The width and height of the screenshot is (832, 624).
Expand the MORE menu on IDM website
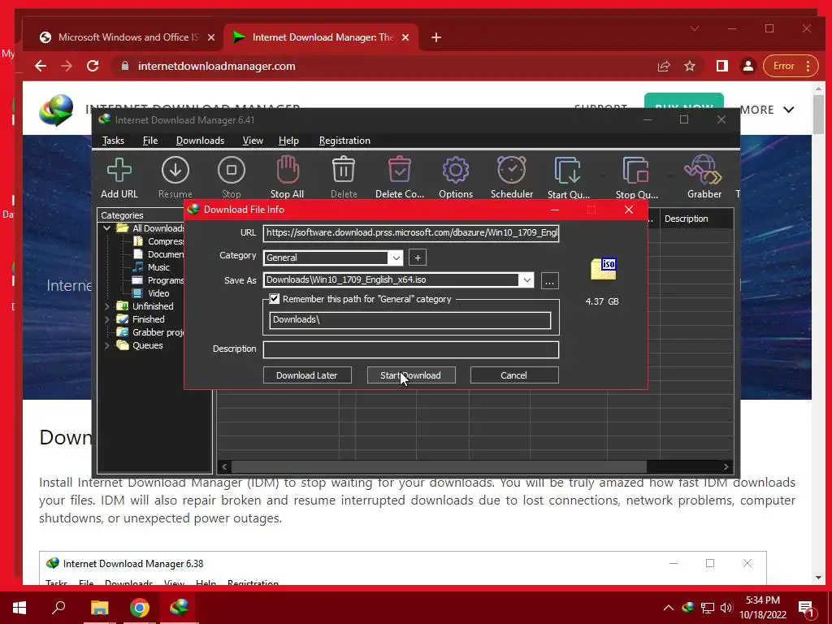click(x=767, y=110)
